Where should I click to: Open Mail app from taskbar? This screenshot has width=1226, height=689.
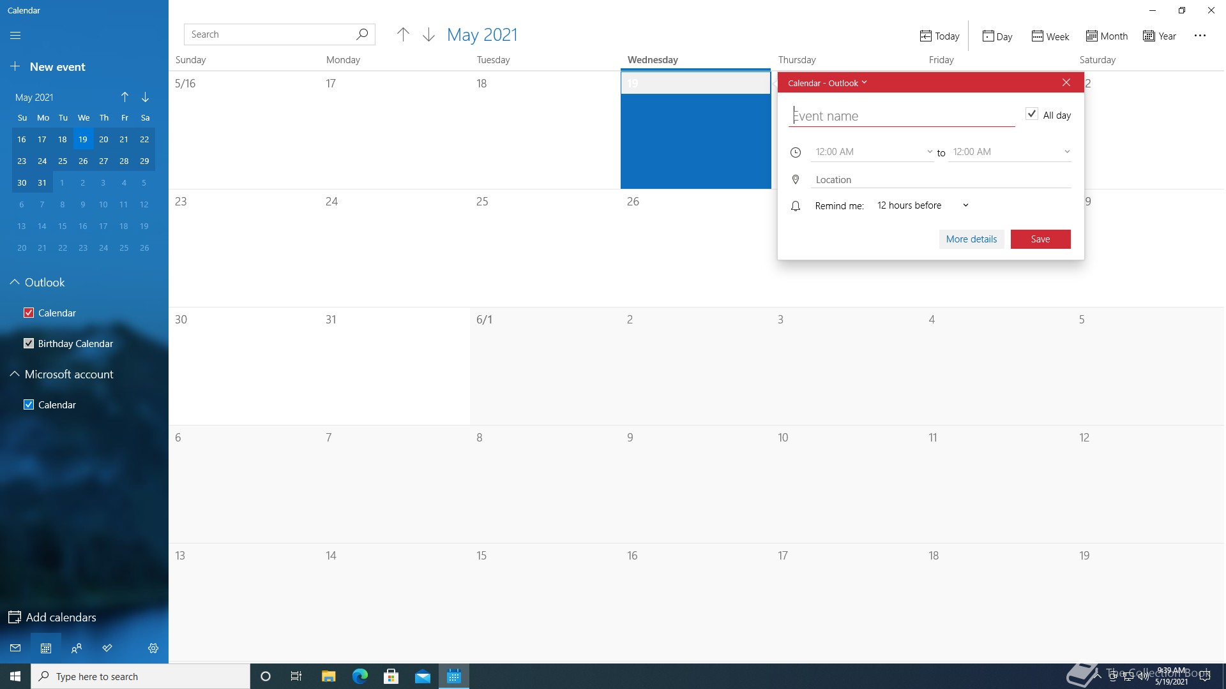(423, 676)
